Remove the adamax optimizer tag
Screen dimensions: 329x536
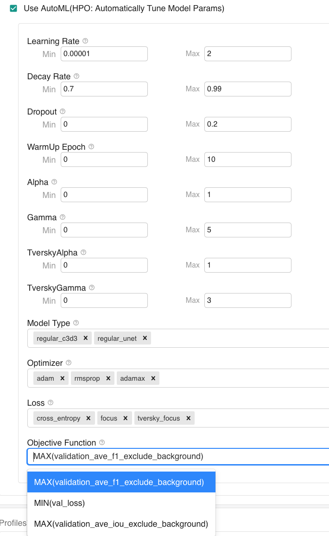pos(153,378)
